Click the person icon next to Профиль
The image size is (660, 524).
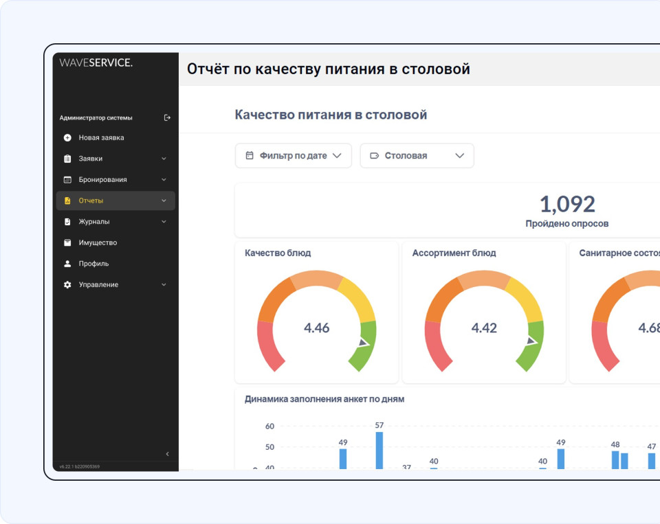[x=67, y=264]
